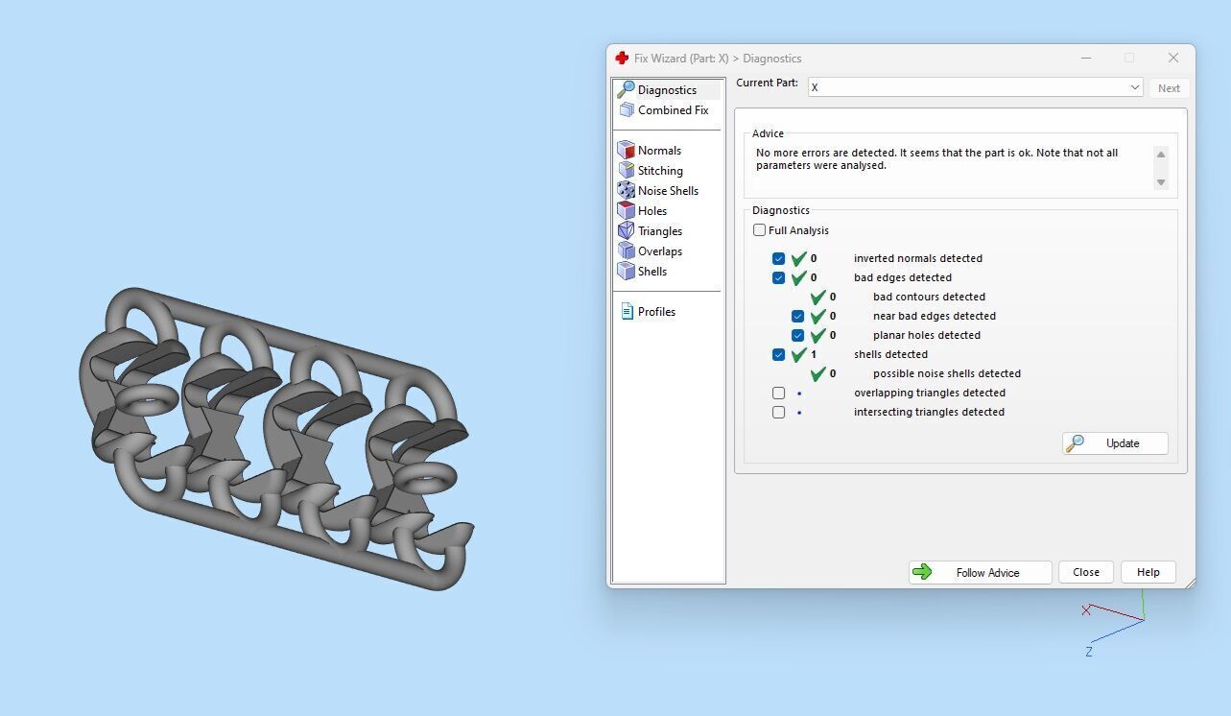
Task: Open the Profiles entry
Action: [656, 311]
